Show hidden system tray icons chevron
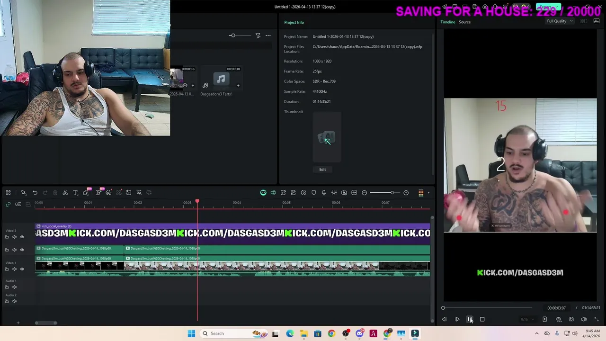Viewport: 606px width, 341px height. pyautogui.click(x=536, y=333)
